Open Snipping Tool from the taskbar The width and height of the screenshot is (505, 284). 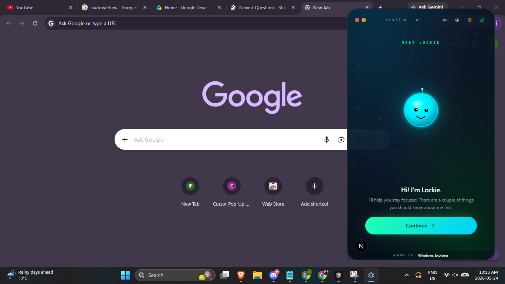click(x=355, y=275)
